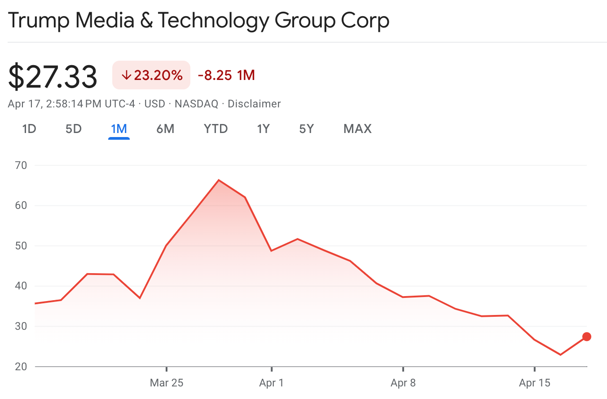Open the Disclaimer link
This screenshot has height=399, width=607.
point(254,104)
